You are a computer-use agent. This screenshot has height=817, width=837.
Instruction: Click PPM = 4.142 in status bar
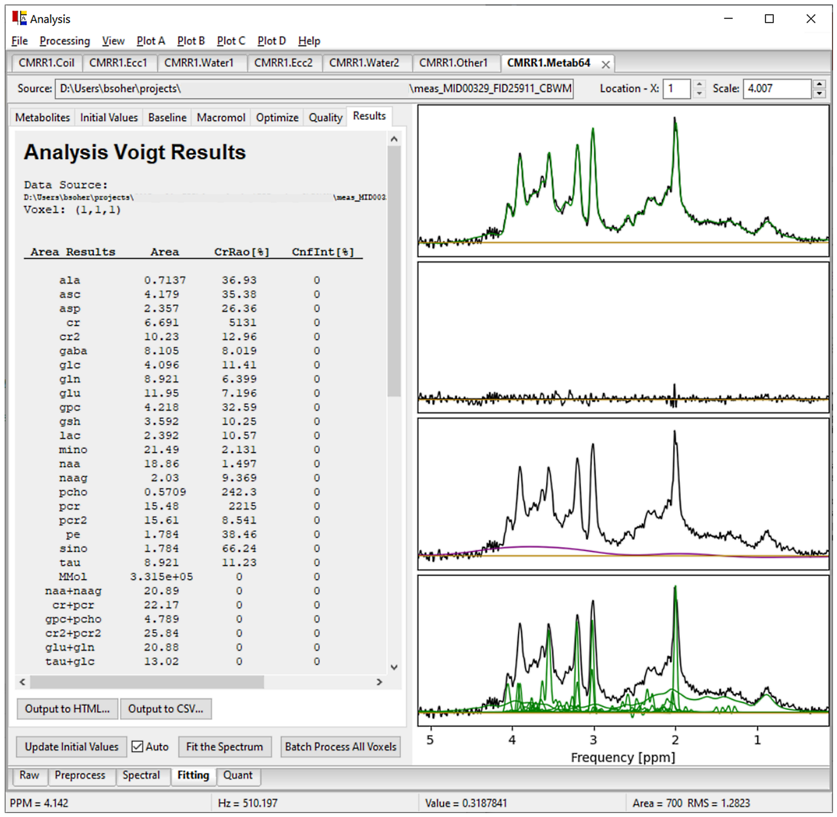(x=39, y=803)
